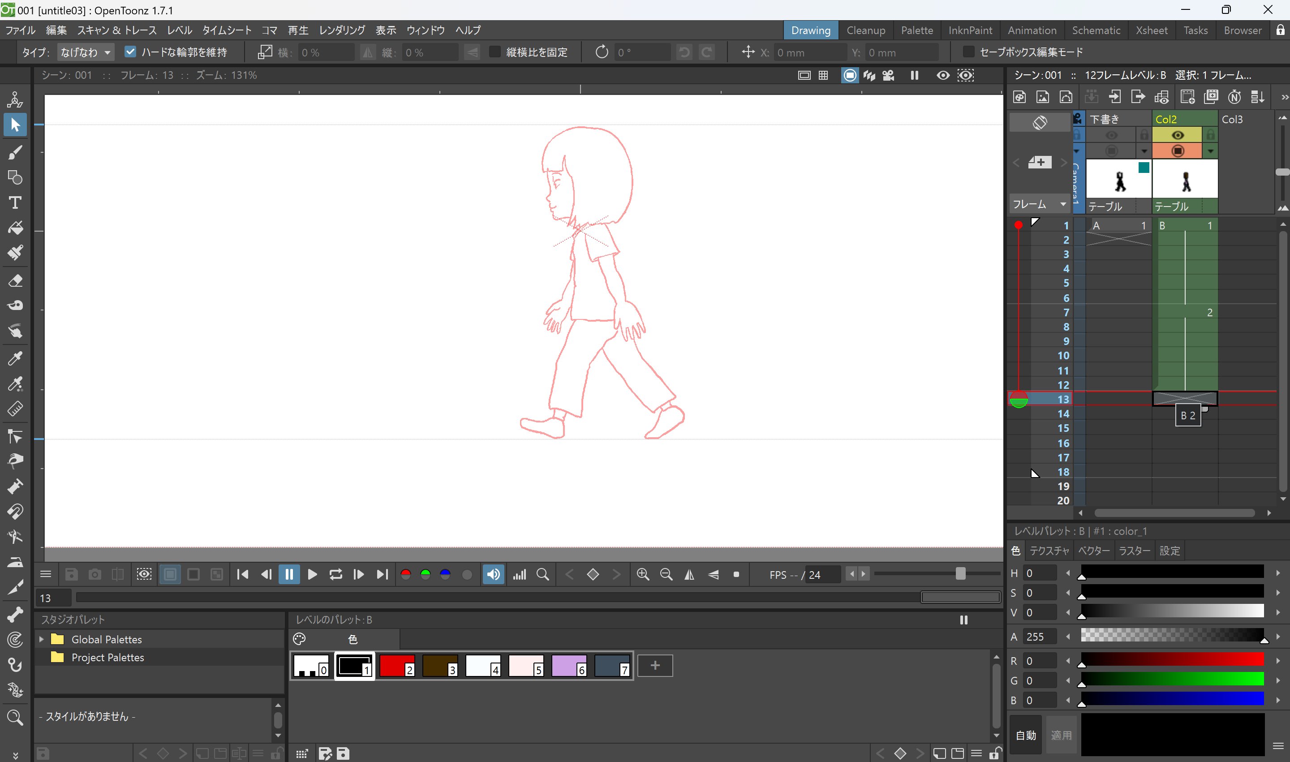Toggle the sound mute button in playback bar

[x=493, y=574]
